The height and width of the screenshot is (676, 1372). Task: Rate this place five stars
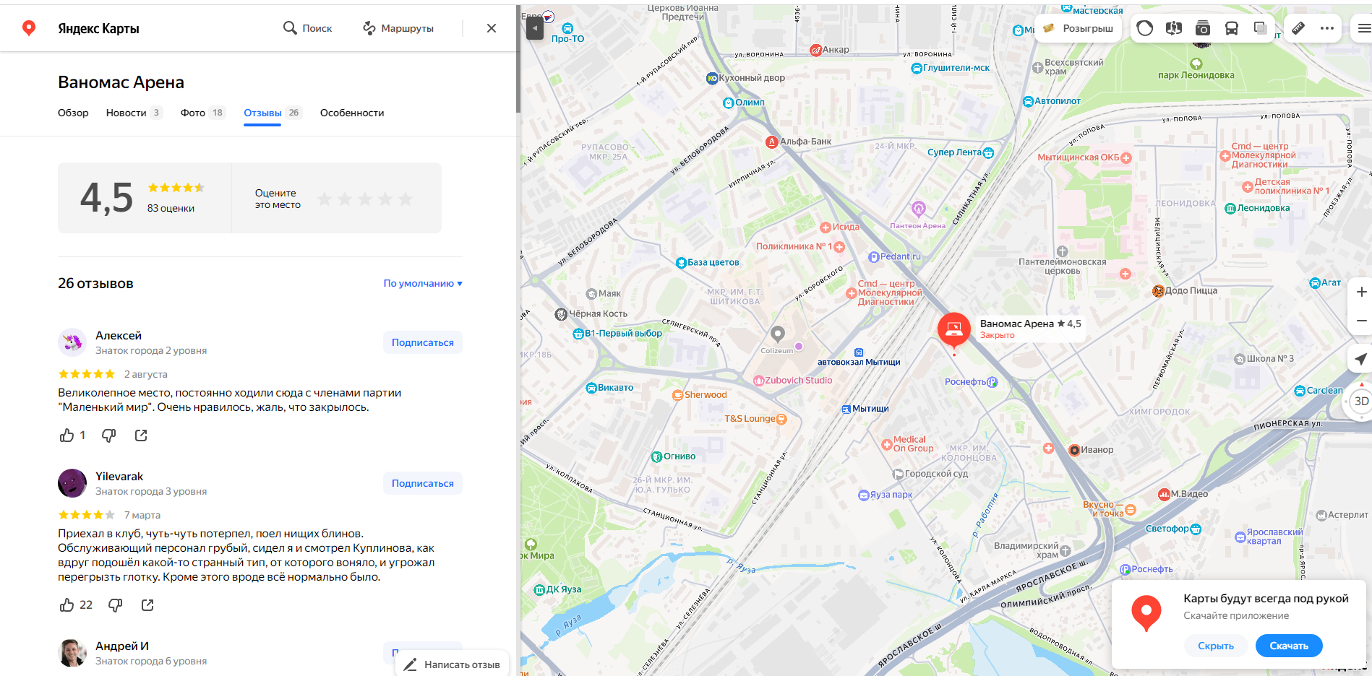(406, 199)
